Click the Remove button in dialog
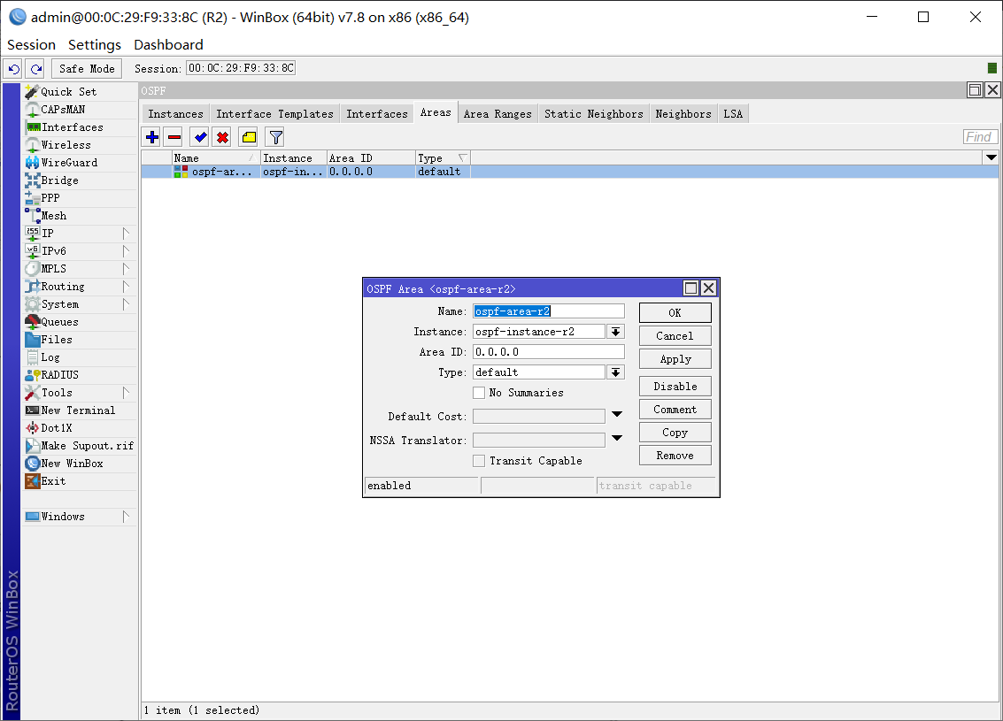The height and width of the screenshot is (721, 1003). click(675, 455)
